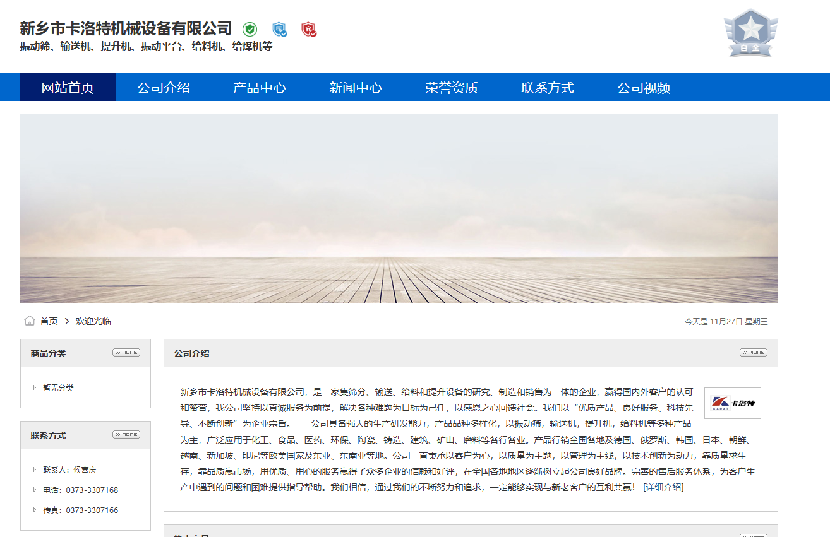
Task: Expand the 暂无分类 category item
Action: (35, 387)
